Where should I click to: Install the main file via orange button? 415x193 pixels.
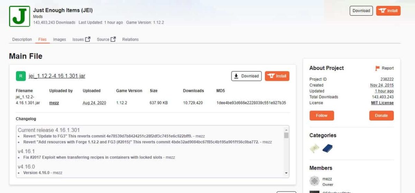277,76
